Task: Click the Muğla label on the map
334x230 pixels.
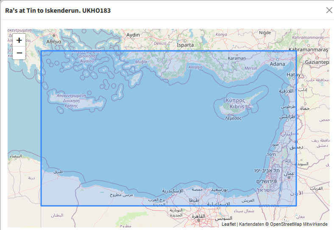Action: 140,62
